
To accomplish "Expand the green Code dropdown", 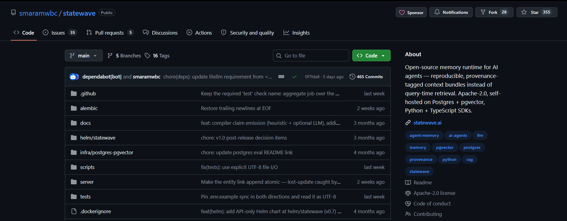I will click(371, 56).
